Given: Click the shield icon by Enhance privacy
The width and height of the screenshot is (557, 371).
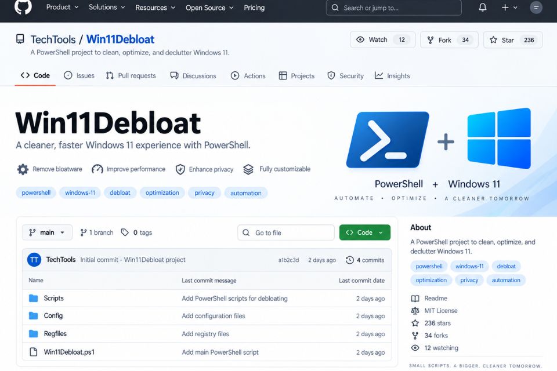Looking at the screenshot, I should [x=180, y=169].
